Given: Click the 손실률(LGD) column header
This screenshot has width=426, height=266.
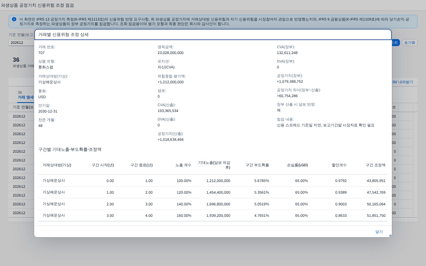Looking at the screenshot, I should [297, 165].
